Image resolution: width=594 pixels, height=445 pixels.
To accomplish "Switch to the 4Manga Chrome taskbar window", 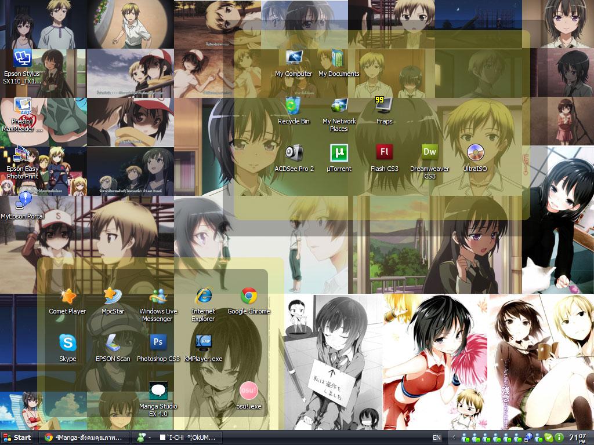I will [84, 437].
